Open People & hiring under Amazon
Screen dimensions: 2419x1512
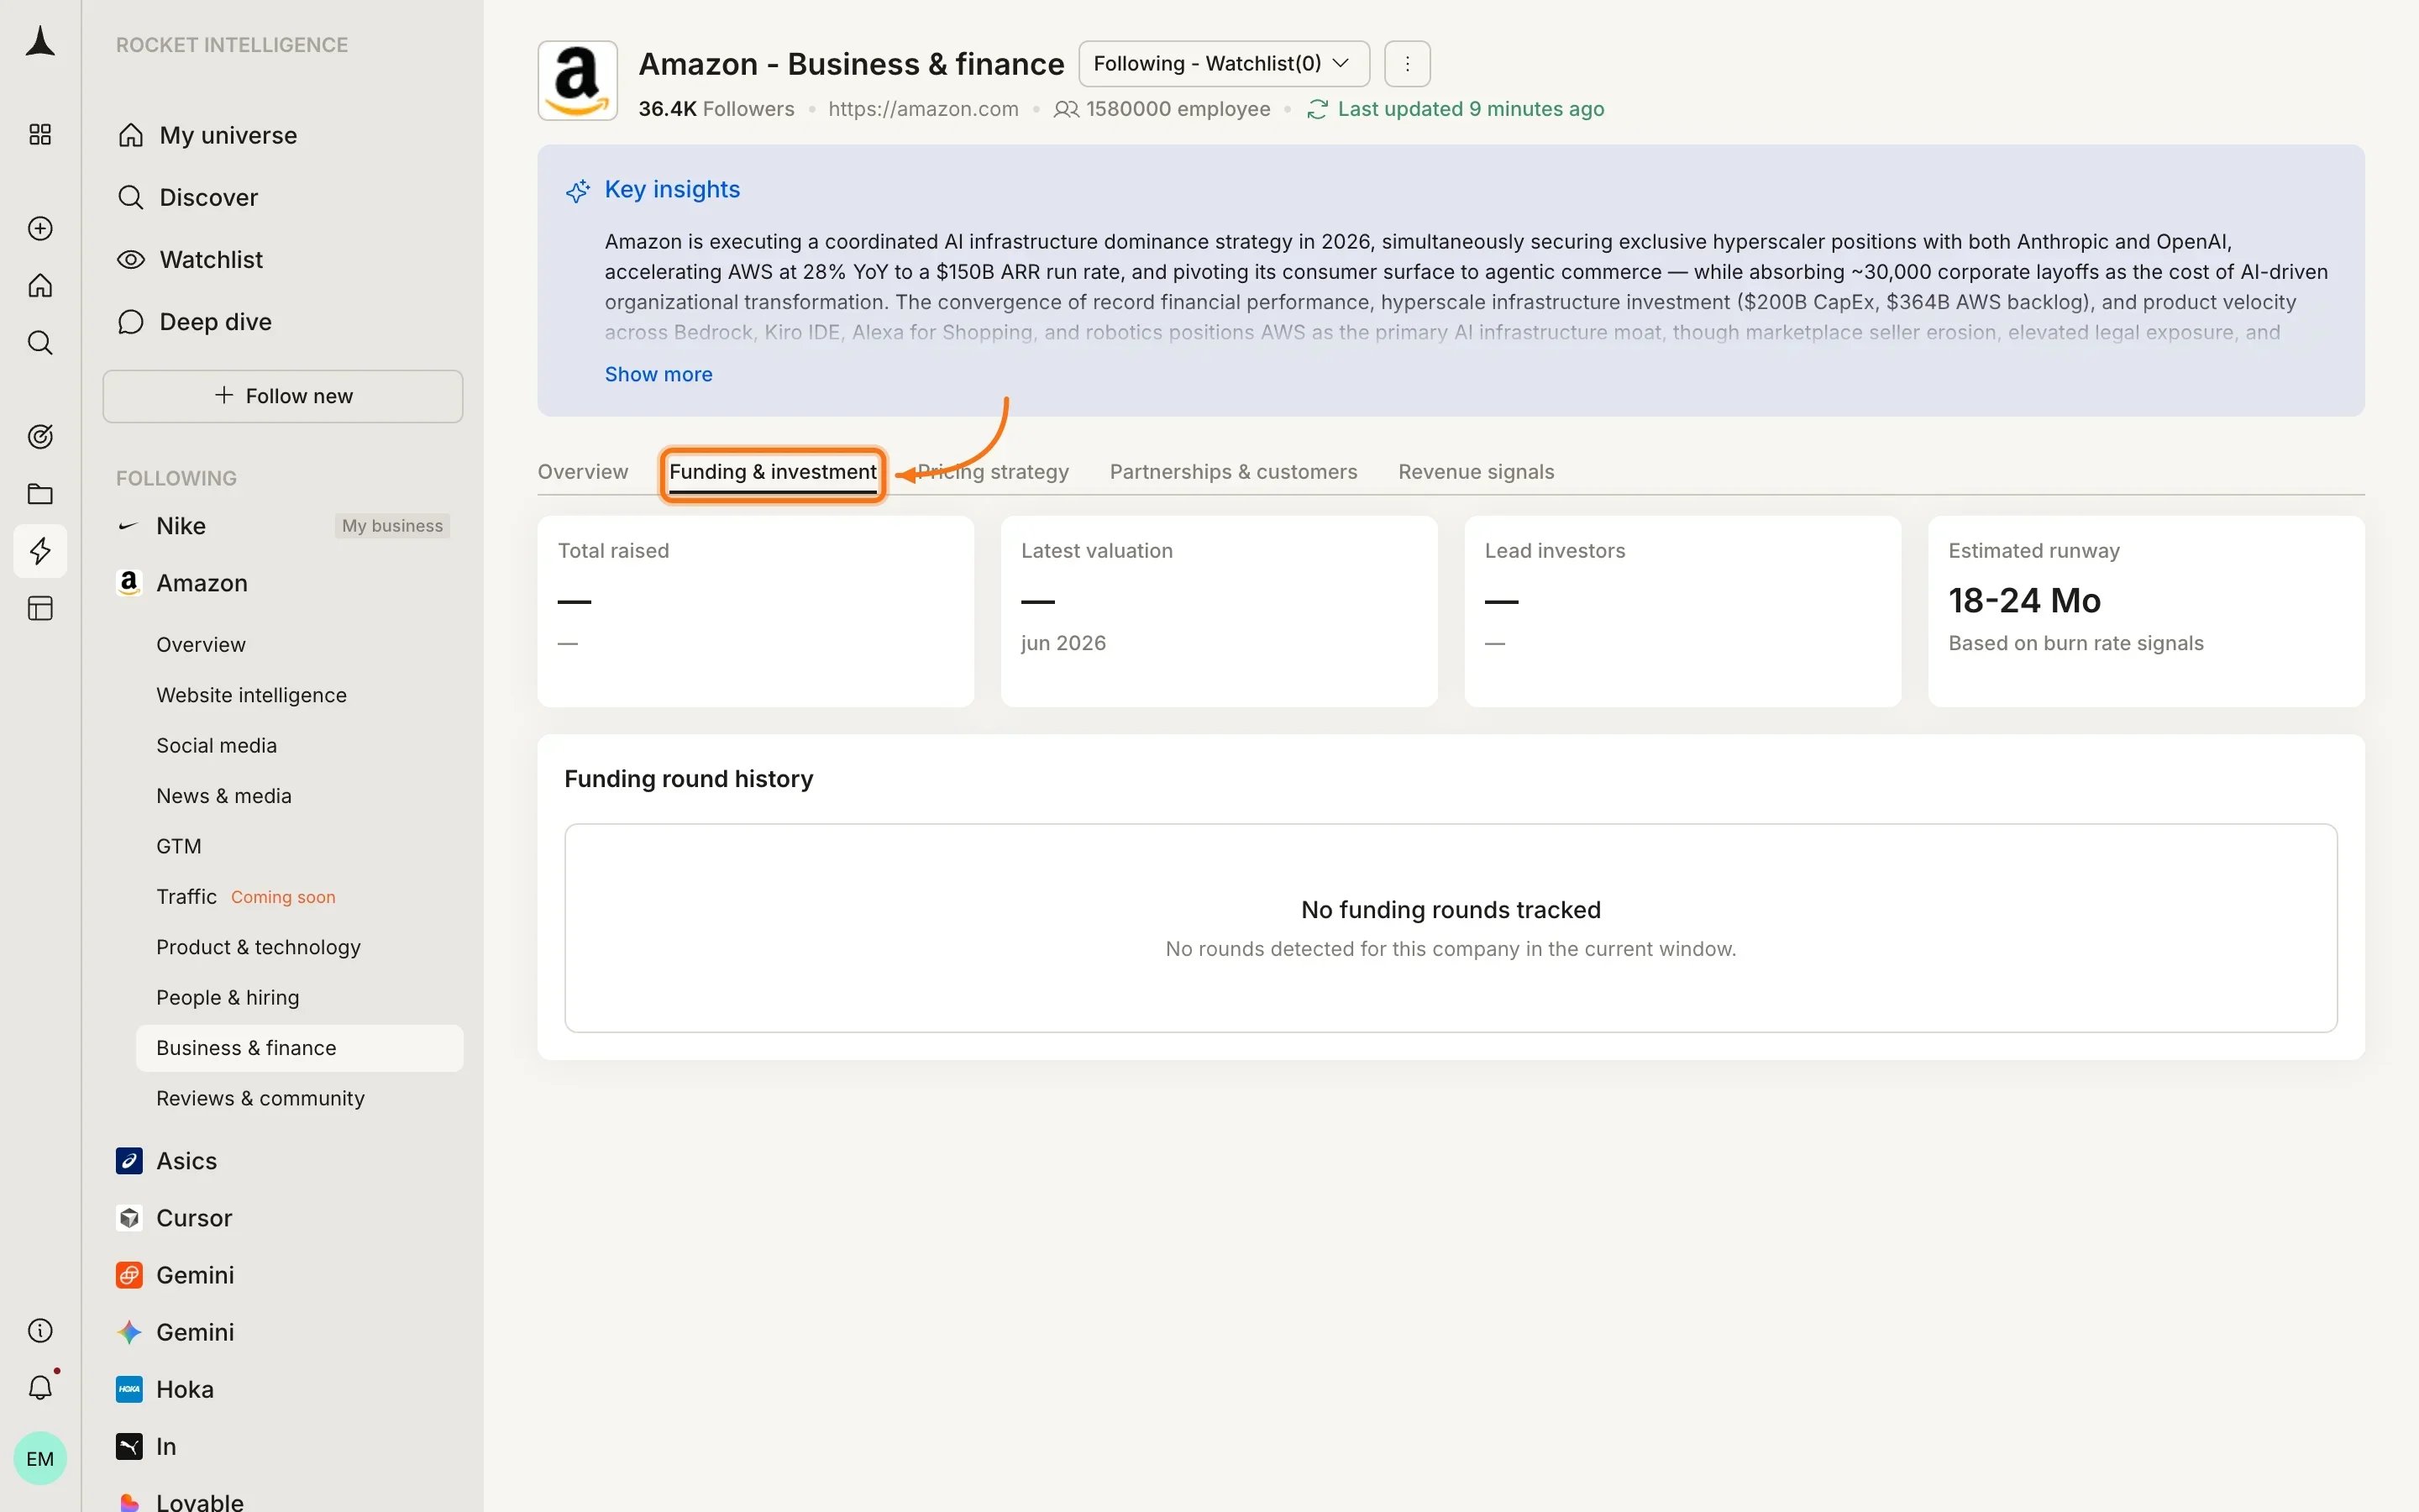coord(227,998)
